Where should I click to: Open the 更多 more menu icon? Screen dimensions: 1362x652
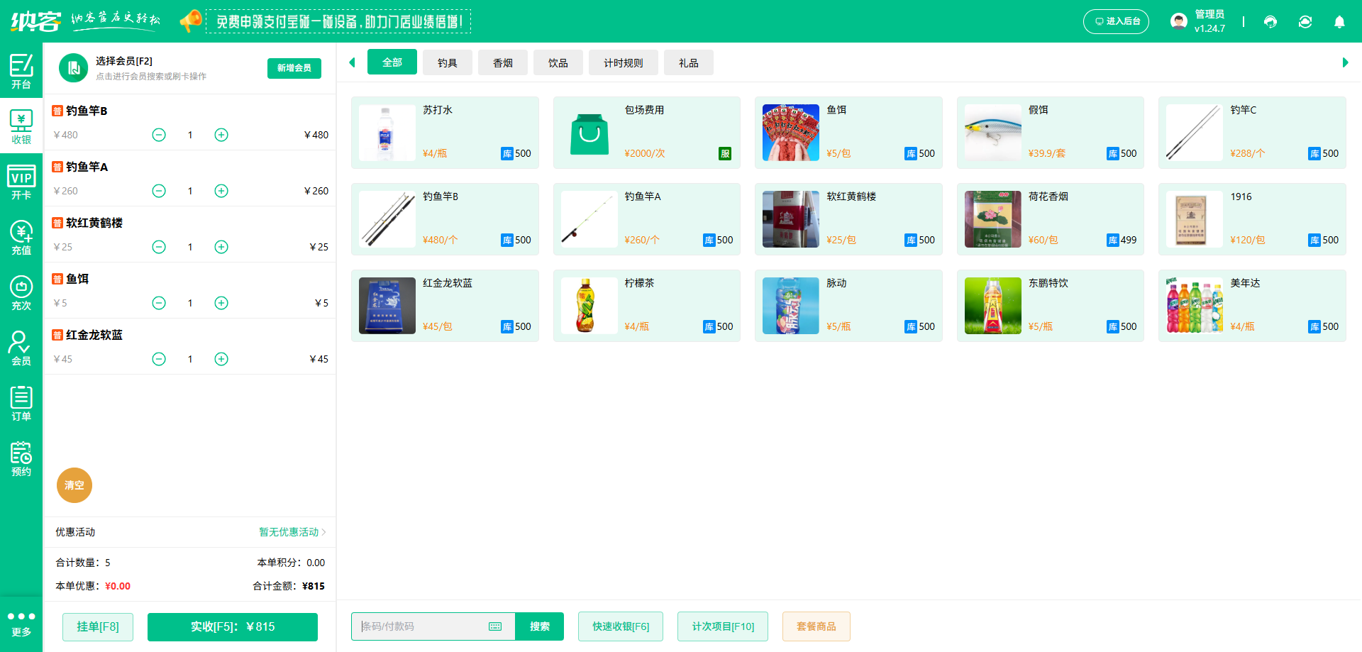click(21, 624)
